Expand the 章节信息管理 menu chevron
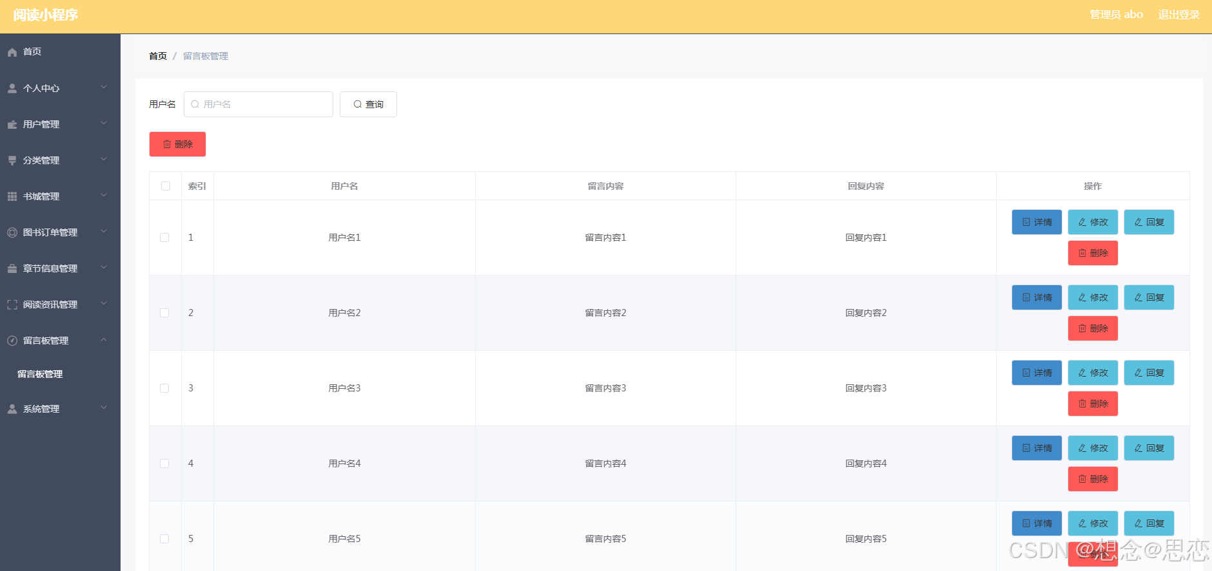The image size is (1212, 571). click(104, 267)
